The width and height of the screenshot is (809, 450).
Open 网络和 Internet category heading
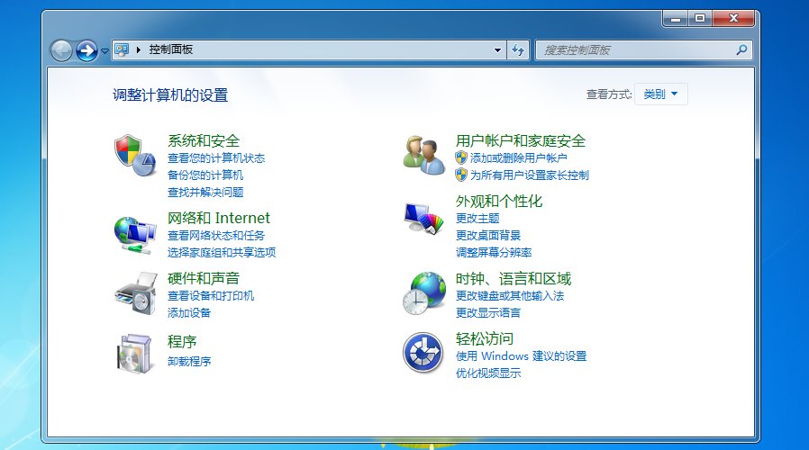click(x=218, y=218)
